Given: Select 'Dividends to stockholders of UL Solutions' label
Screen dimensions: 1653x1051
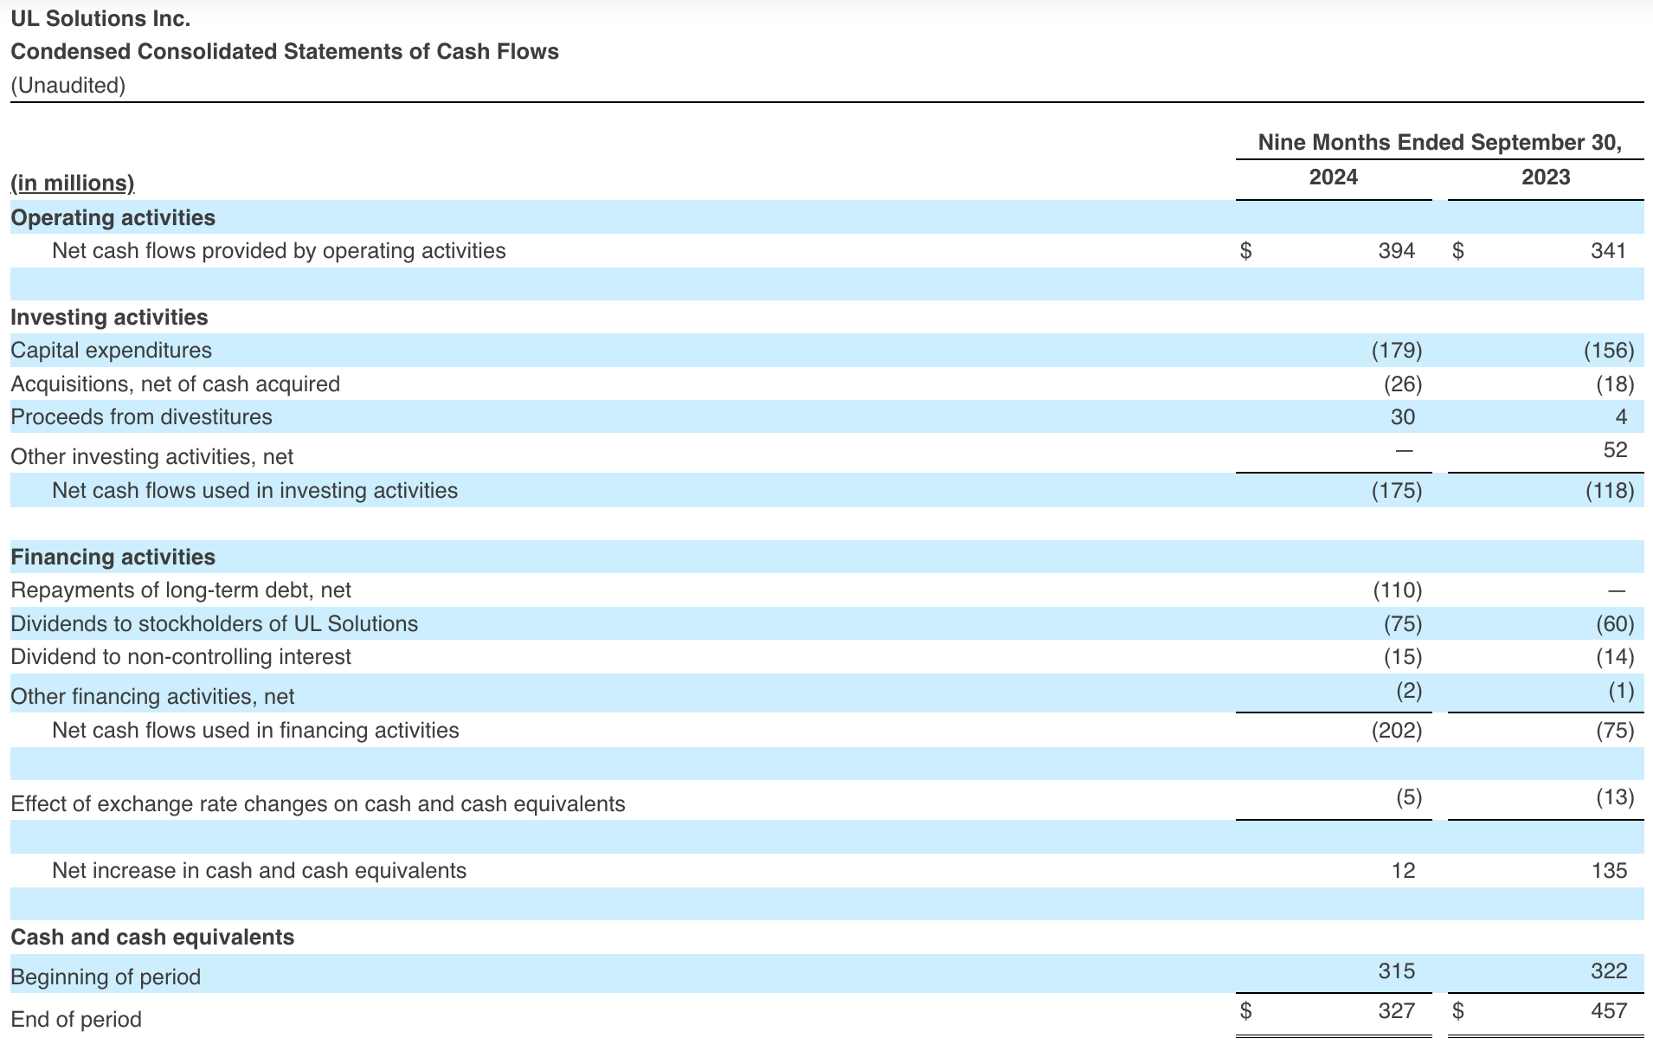Looking at the screenshot, I should coord(215,624).
